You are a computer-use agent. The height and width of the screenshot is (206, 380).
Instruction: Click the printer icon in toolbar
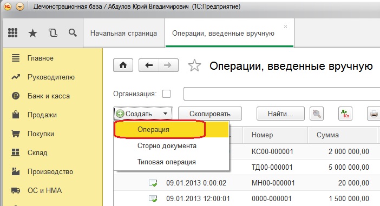pos(374,114)
